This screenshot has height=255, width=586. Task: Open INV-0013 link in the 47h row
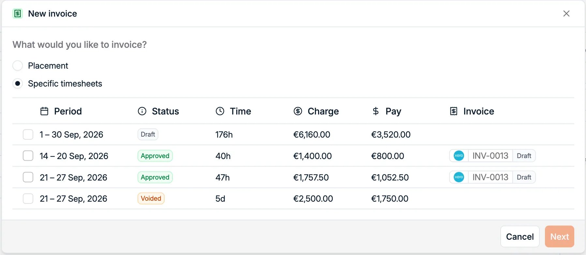490,177
